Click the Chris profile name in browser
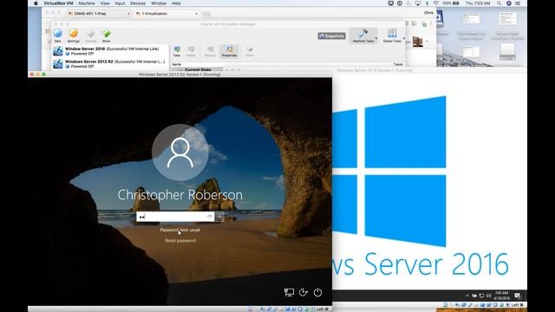This screenshot has width=555, height=312. [x=428, y=13]
